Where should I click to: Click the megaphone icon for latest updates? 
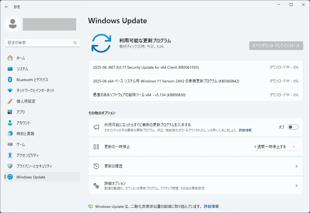tap(96, 127)
